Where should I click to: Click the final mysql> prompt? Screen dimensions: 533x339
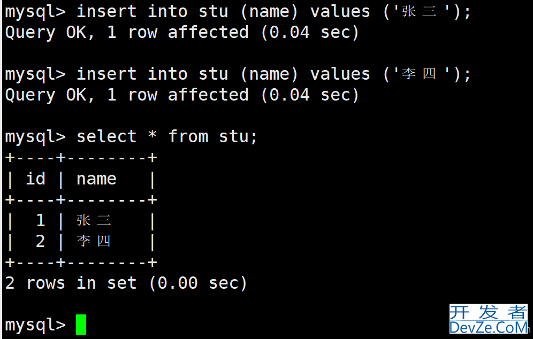(35, 325)
